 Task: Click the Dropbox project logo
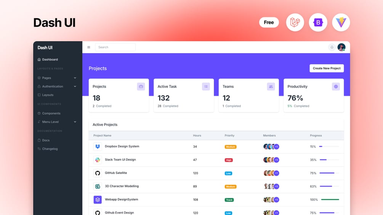(98, 147)
